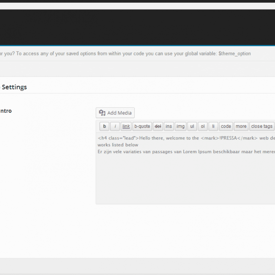Click the media icon in Add Media
Image resolution: width=275 pixels, height=275 pixels.
click(x=102, y=113)
